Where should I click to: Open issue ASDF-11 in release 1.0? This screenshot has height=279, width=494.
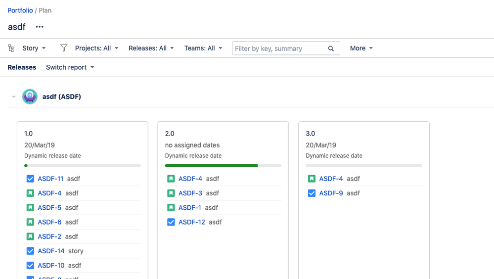point(50,179)
